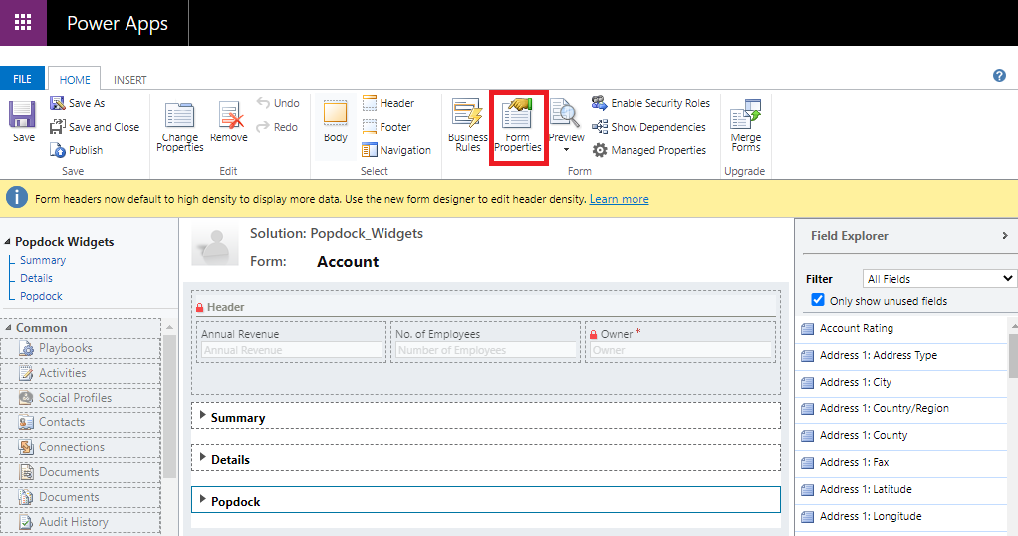The width and height of the screenshot is (1018, 536).
Task: Expand the Summary tab section
Action: pyautogui.click(x=203, y=416)
